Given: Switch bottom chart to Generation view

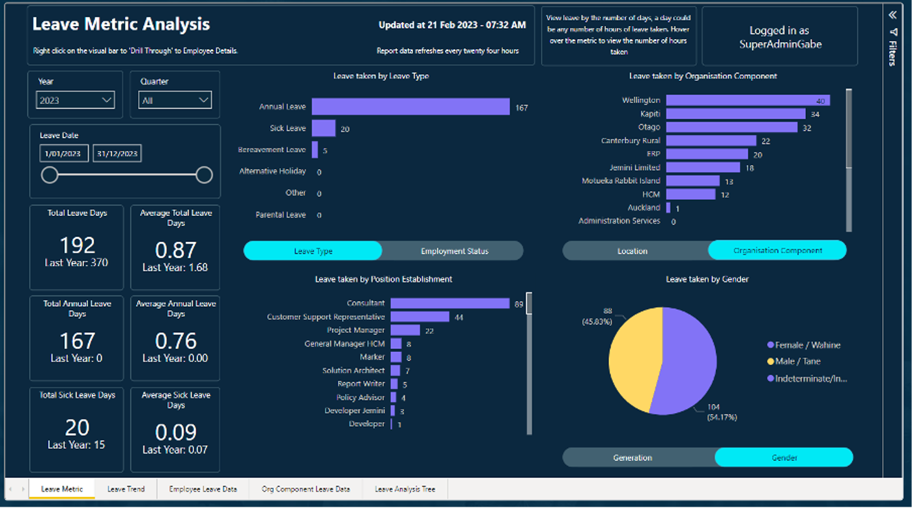Looking at the screenshot, I should click(x=633, y=458).
